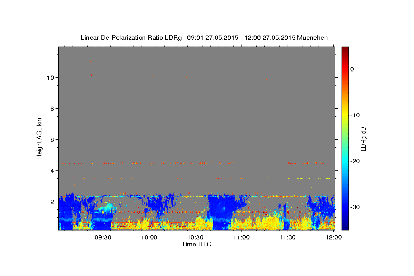Click the plot title "Linear De-Polarization Ratio LDRg"
414x276 pixels.
tap(131, 38)
